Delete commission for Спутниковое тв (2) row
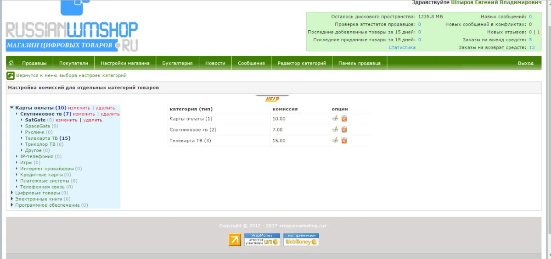This screenshot has width=551, height=259. 344,129
